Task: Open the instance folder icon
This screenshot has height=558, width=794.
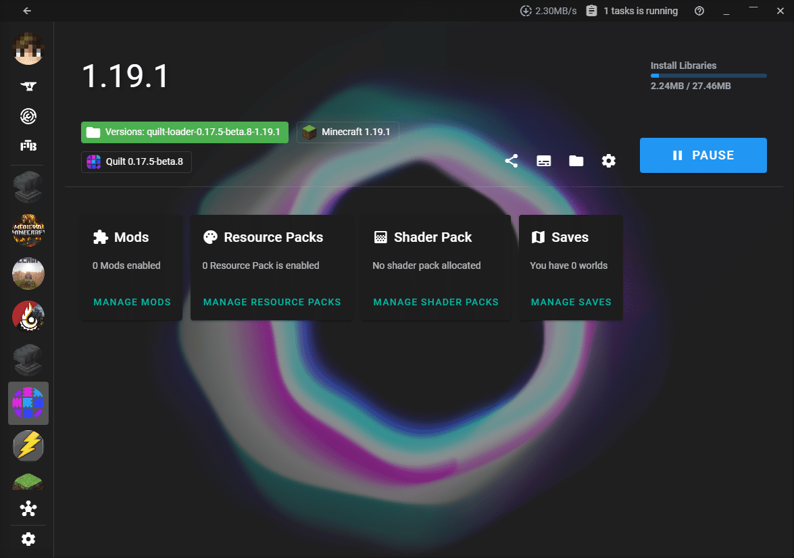Action: 576,161
